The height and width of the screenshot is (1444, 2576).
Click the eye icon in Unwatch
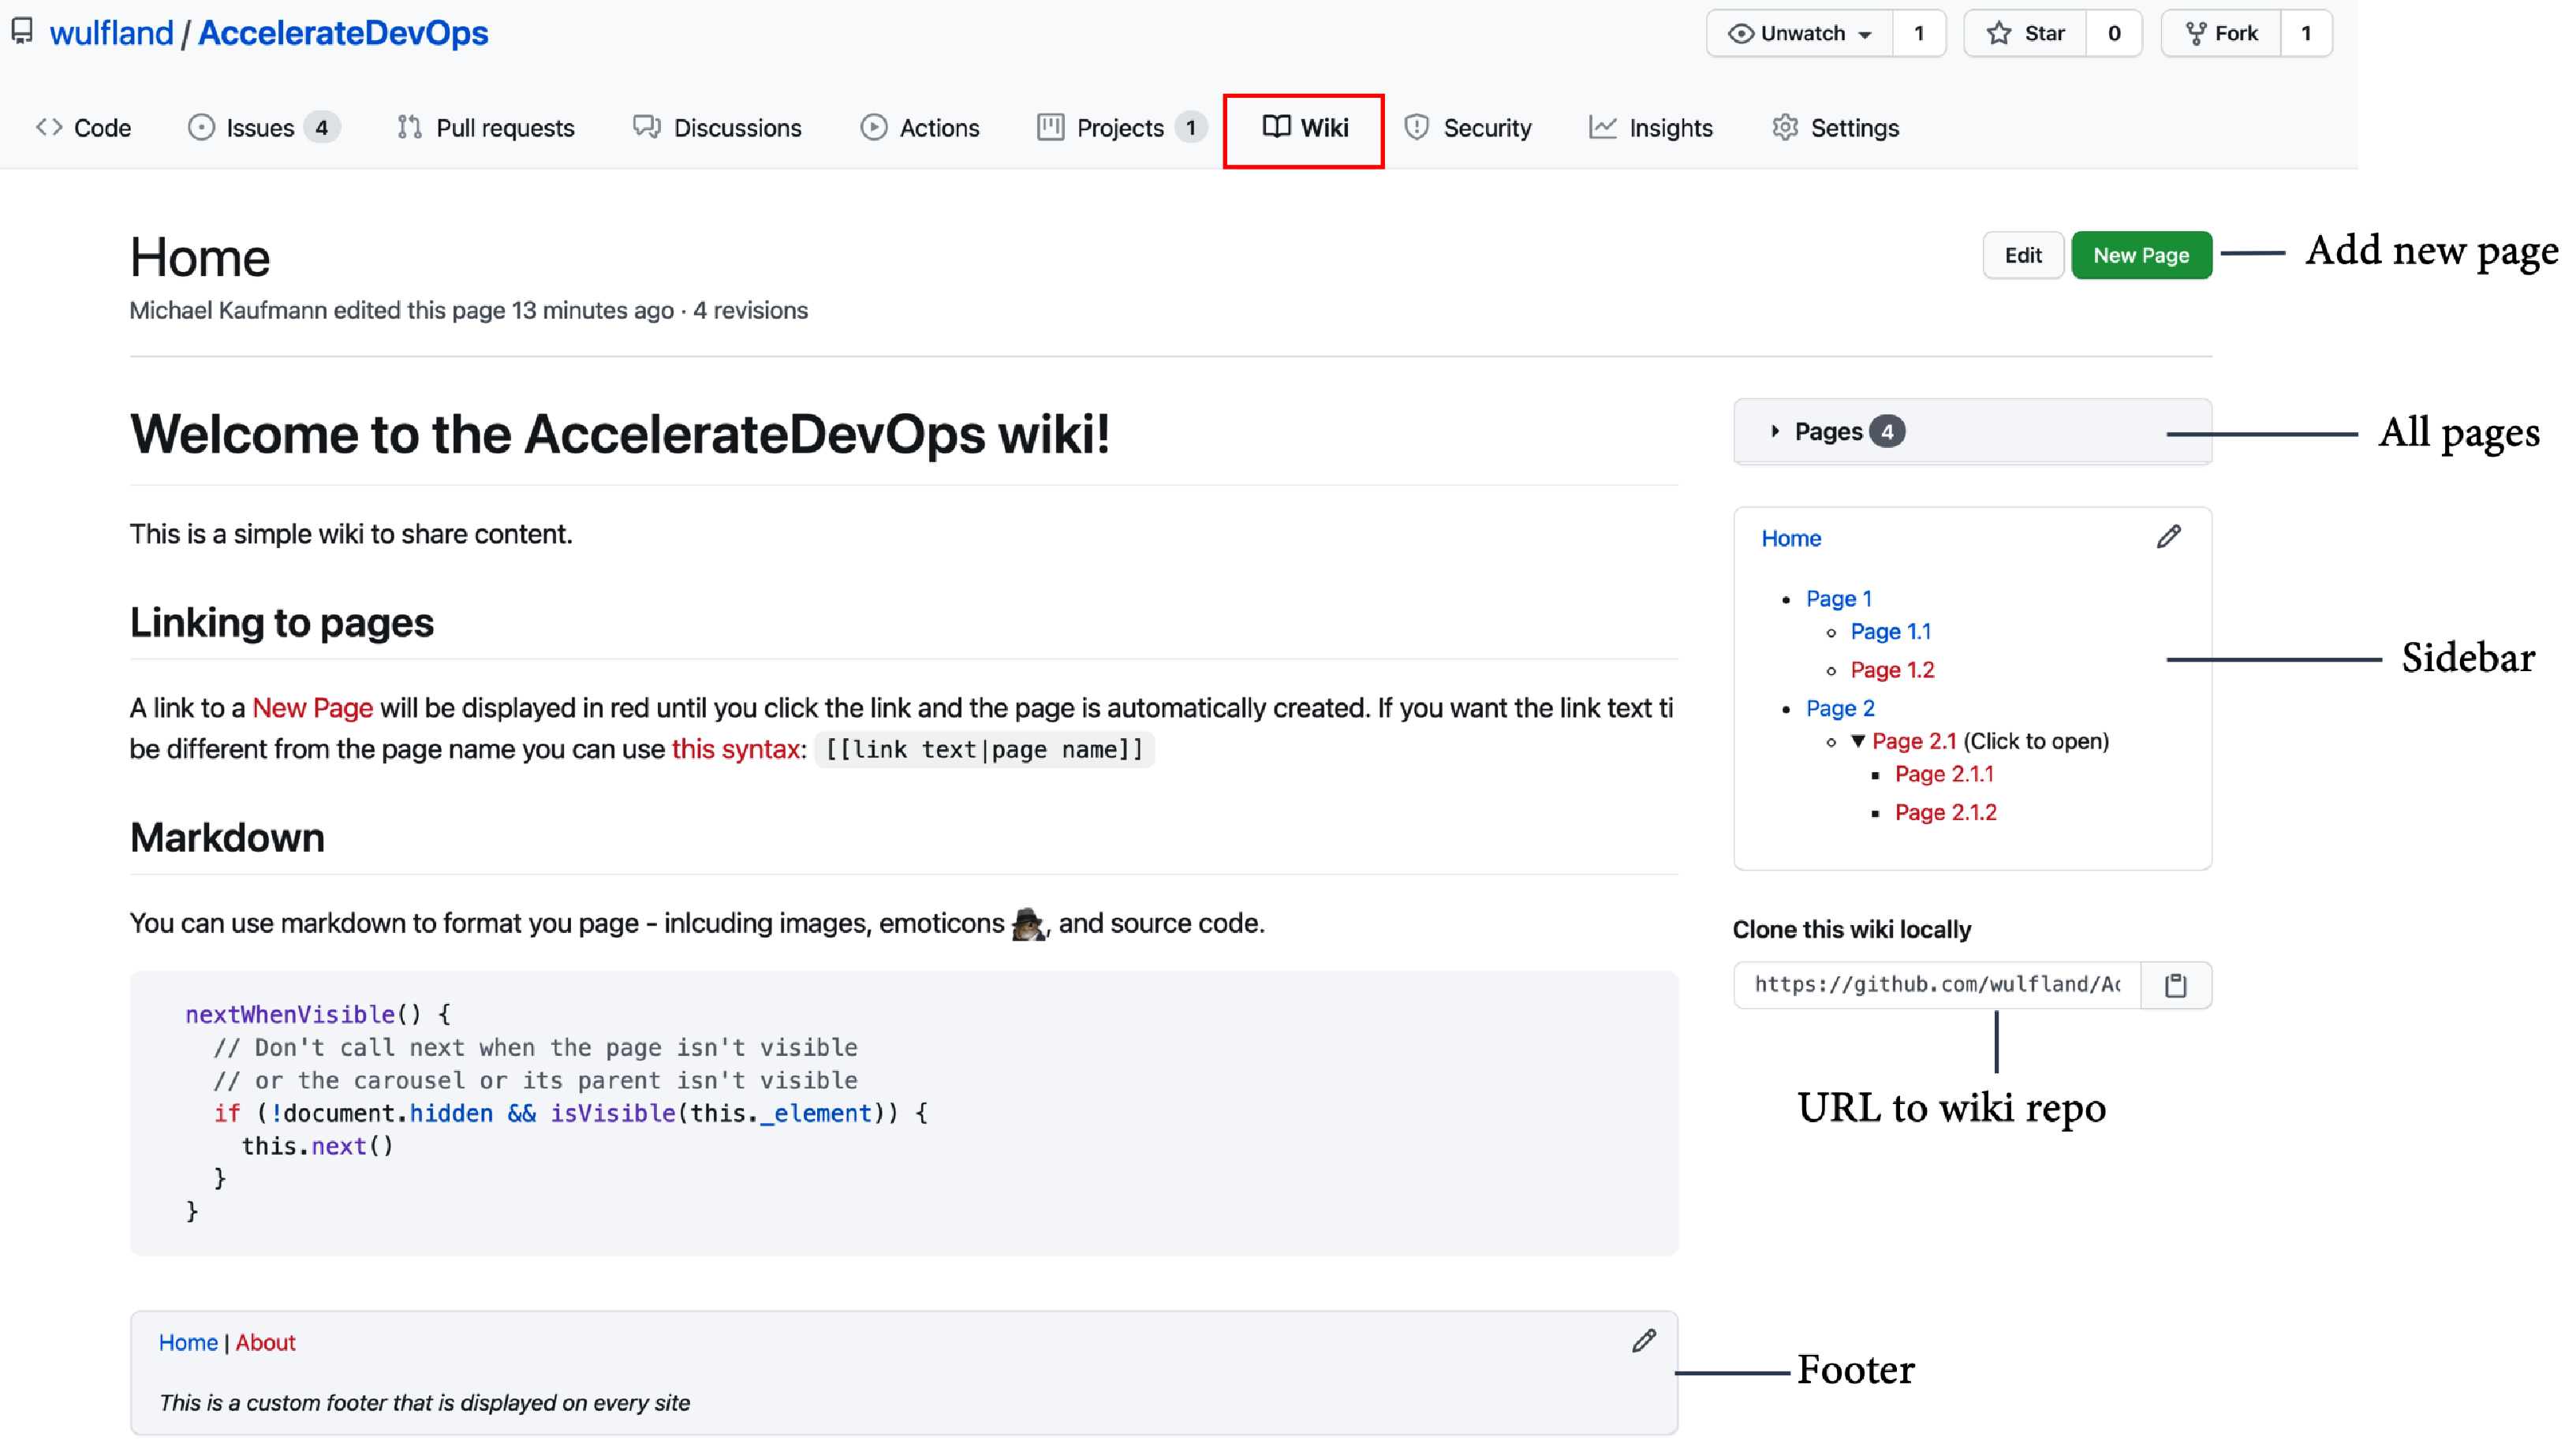tap(1741, 34)
